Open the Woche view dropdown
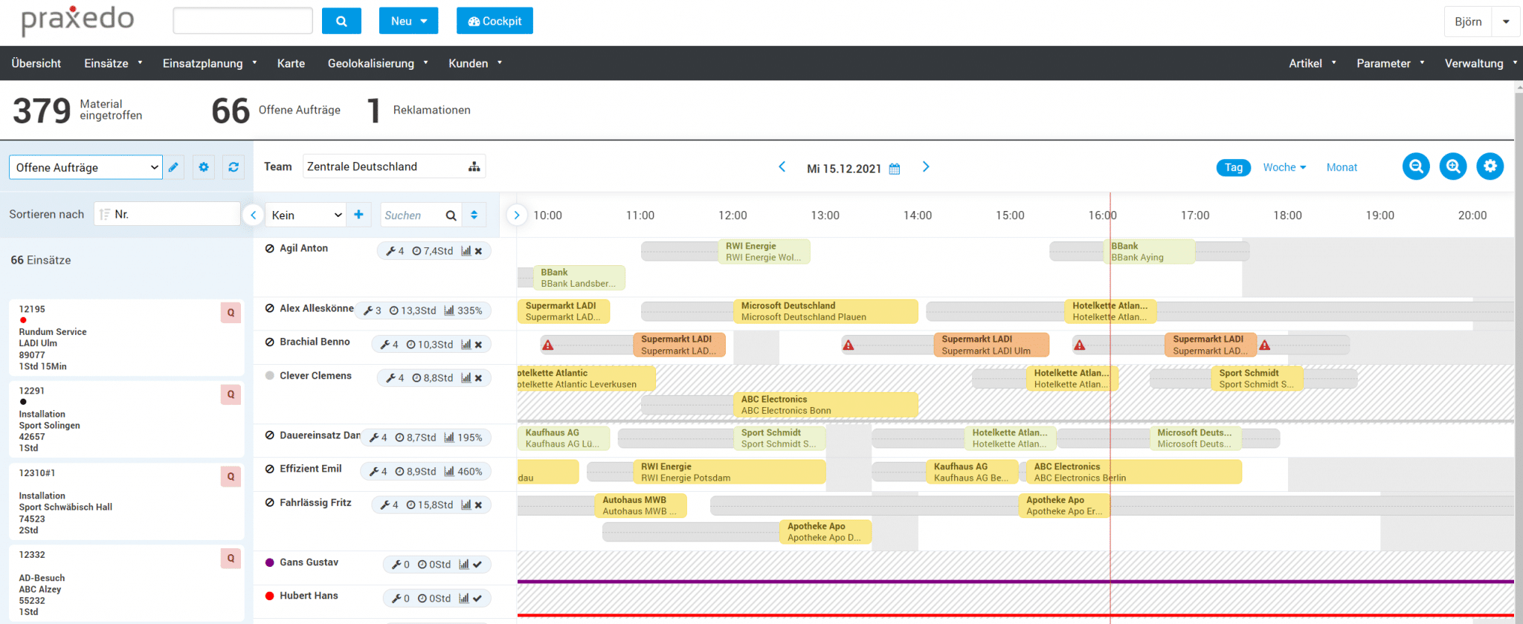 coord(1284,167)
